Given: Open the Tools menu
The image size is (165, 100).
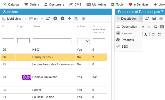Looking at the screenshot, I should pyautogui.click(x=117, y=4).
